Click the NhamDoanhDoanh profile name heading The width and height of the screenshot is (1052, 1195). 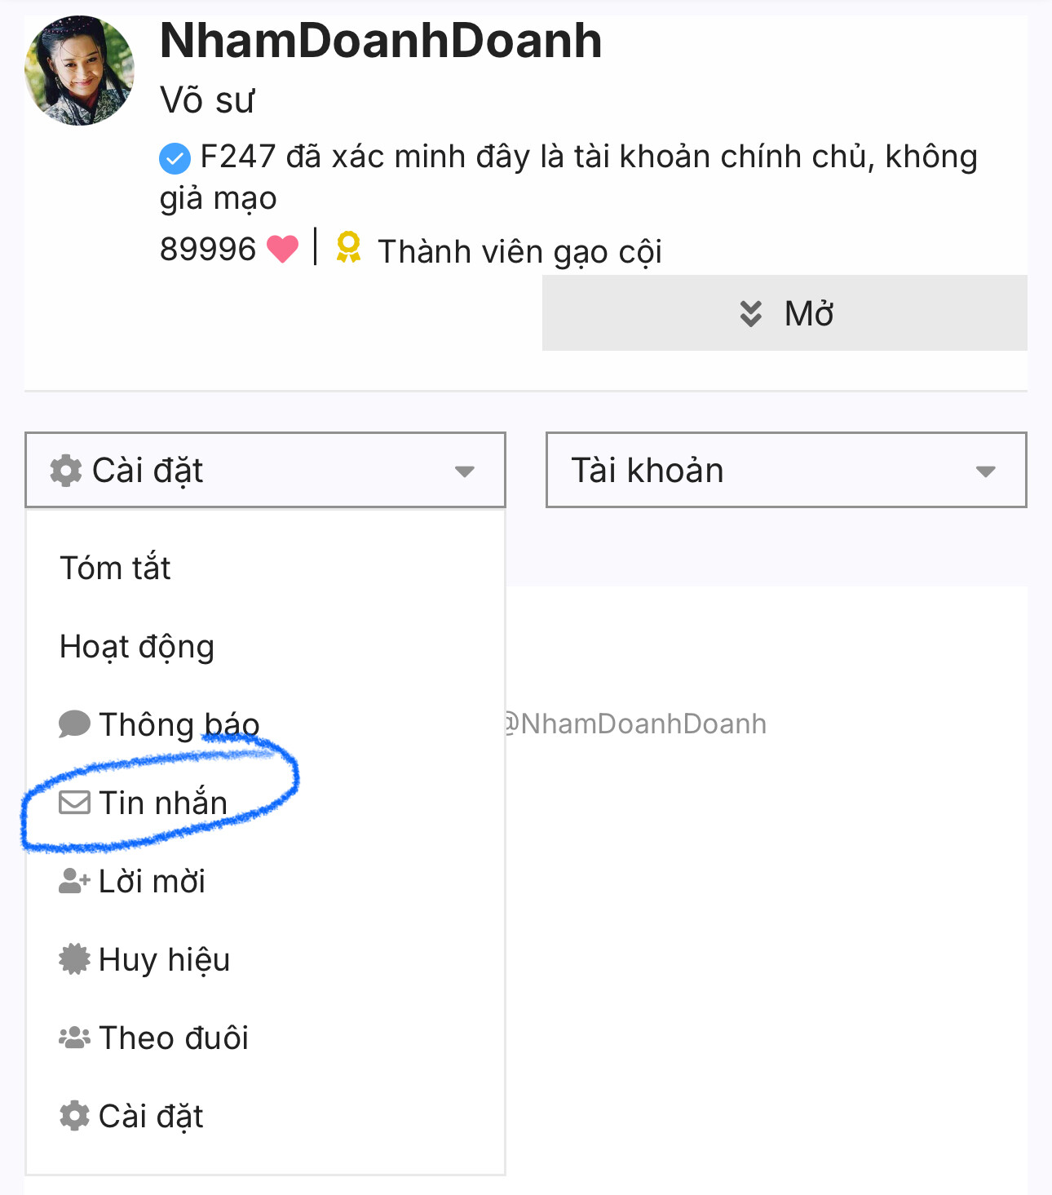pos(381,41)
